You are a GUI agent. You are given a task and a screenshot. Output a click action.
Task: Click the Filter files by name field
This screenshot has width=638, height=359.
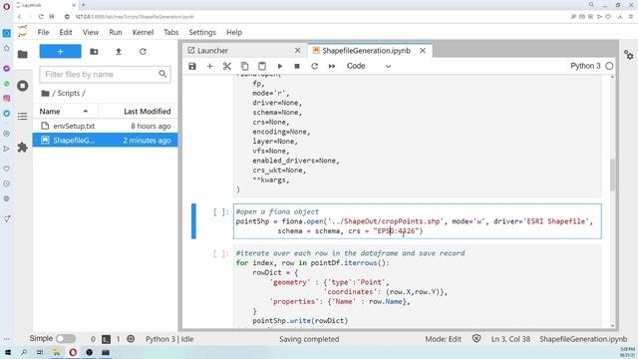105,74
